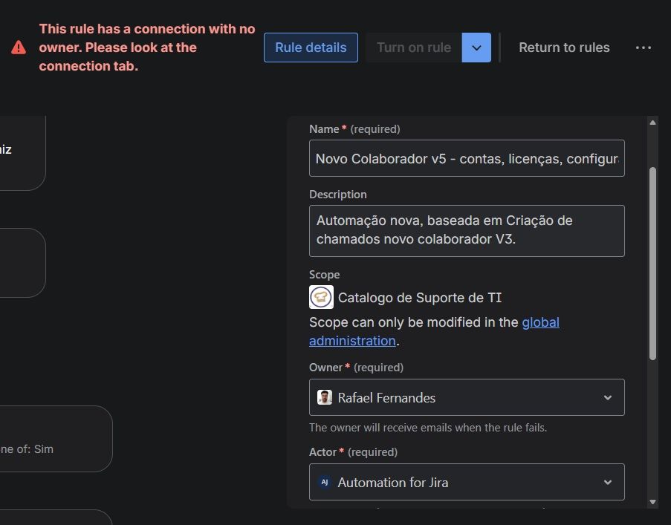Viewport: 671px width, 525px height.
Task: Open the Actor selection dropdown
Action: (x=467, y=482)
